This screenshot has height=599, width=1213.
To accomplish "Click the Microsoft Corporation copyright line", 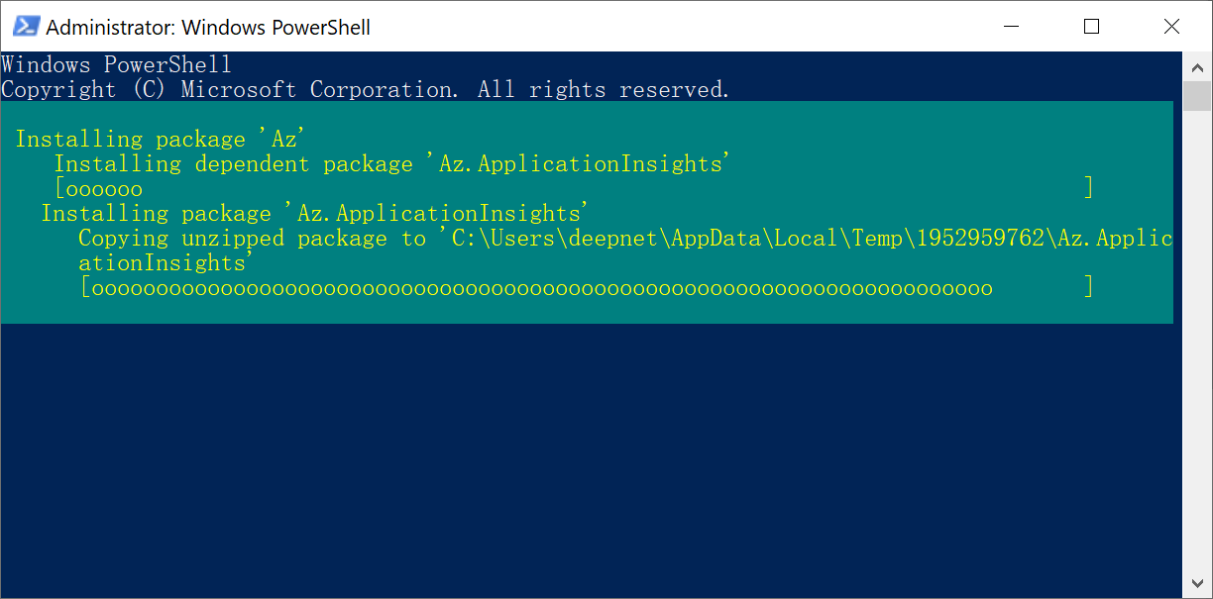I will pyautogui.click(x=365, y=90).
